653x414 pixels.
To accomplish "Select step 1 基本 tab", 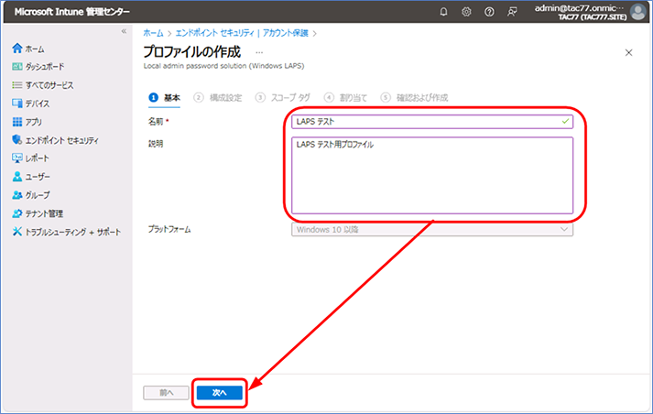I will pos(165,97).
